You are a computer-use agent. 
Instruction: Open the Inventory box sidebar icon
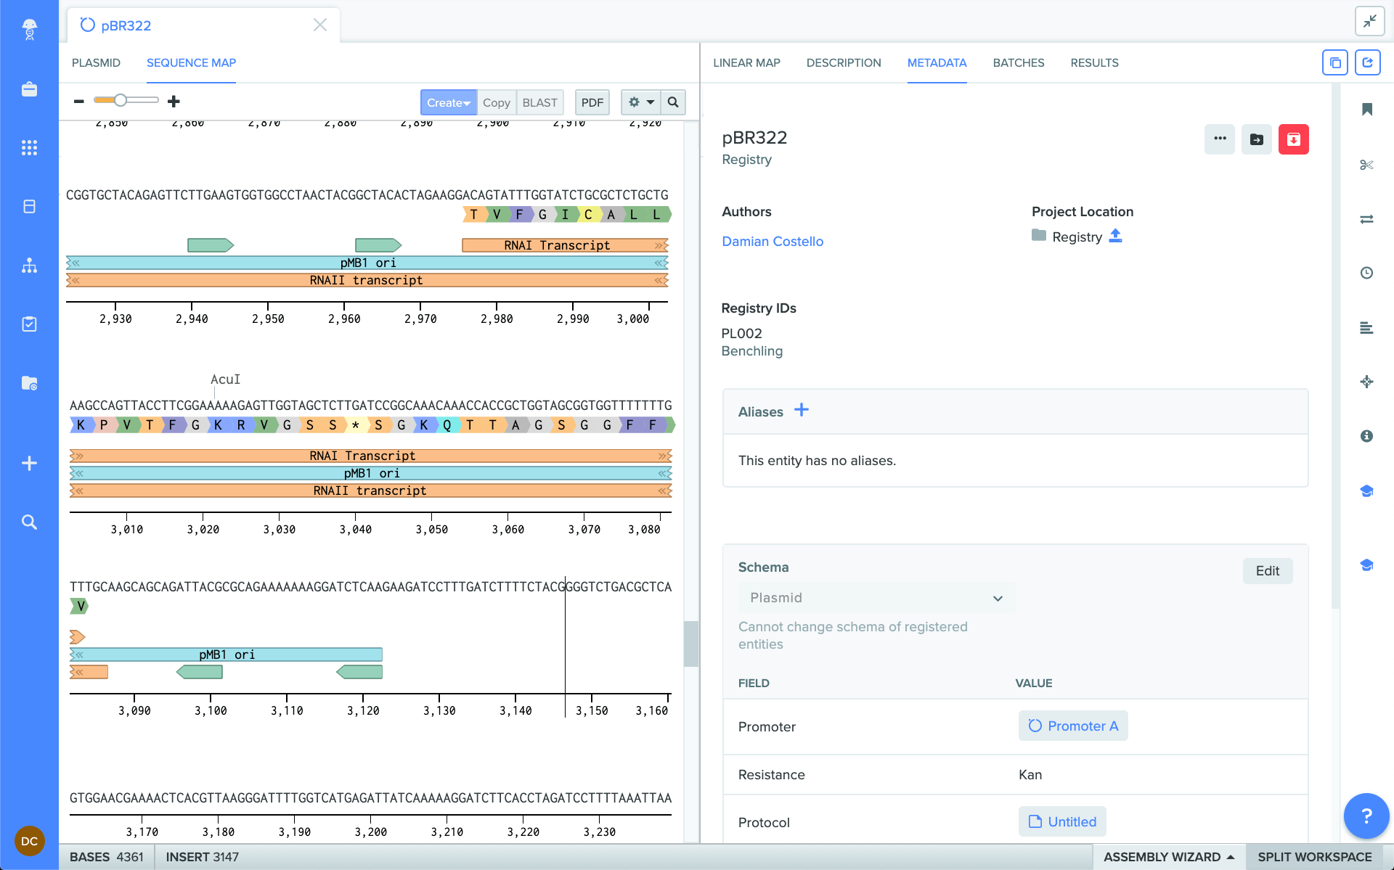29,207
